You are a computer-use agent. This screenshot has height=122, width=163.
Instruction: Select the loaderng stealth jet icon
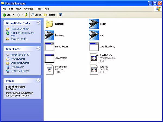[x=49, y=35]
